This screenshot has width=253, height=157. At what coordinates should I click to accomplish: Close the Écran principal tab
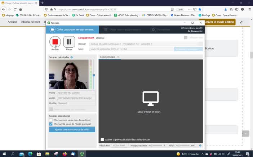click(118, 57)
